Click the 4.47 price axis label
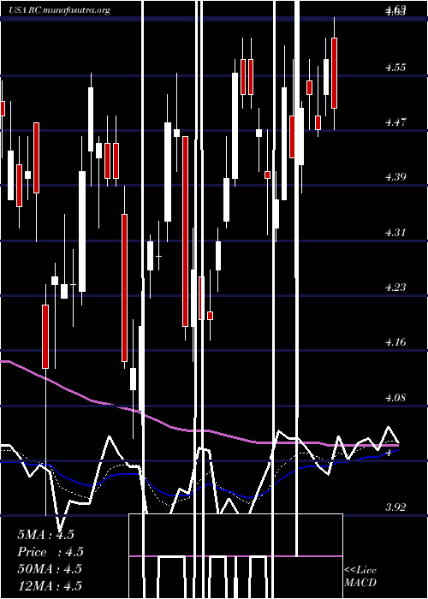 pyautogui.click(x=395, y=122)
